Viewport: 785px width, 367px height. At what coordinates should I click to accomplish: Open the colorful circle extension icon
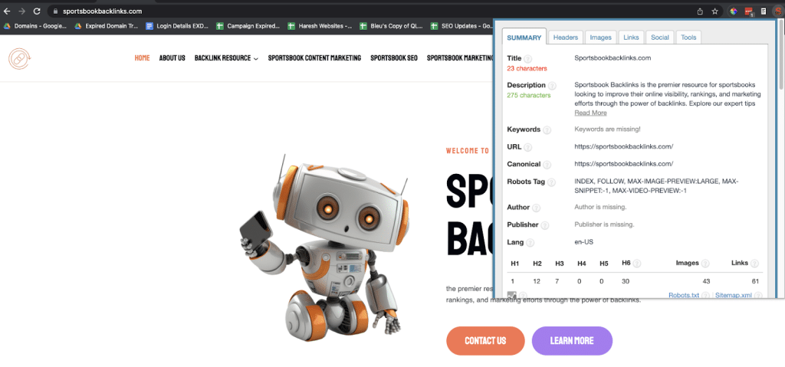tap(733, 11)
